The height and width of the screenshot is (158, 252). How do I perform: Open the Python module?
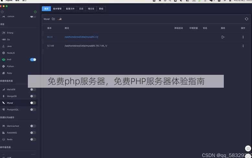click(x=10, y=66)
